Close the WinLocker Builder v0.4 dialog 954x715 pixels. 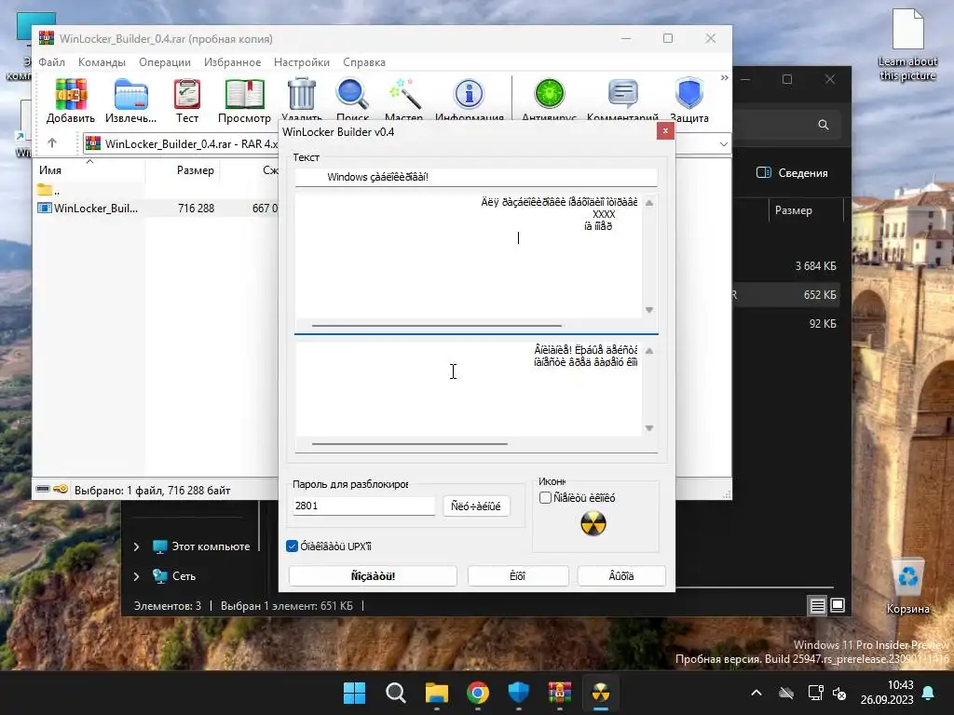pos(665,130)
